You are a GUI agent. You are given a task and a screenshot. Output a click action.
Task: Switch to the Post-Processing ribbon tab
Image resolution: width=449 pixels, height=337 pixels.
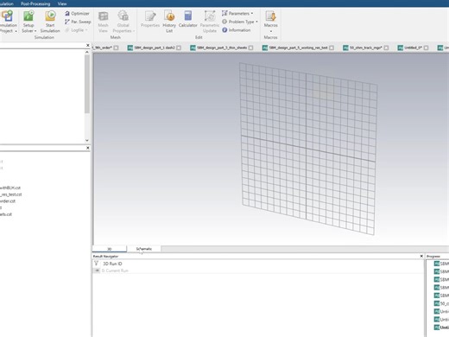[35, 3]
